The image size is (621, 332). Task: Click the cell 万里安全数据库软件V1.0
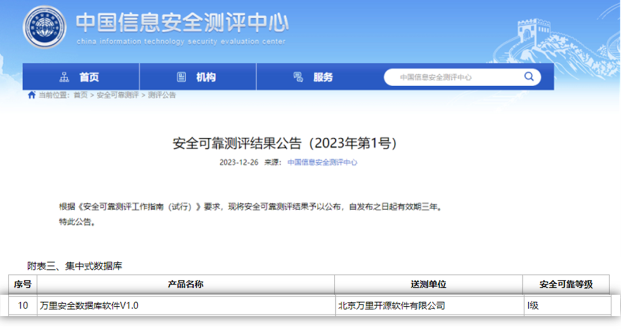coord(186,306)
